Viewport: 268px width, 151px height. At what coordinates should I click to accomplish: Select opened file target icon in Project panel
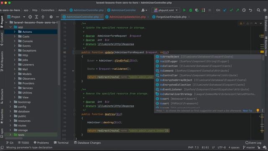(x=30, y=17)
